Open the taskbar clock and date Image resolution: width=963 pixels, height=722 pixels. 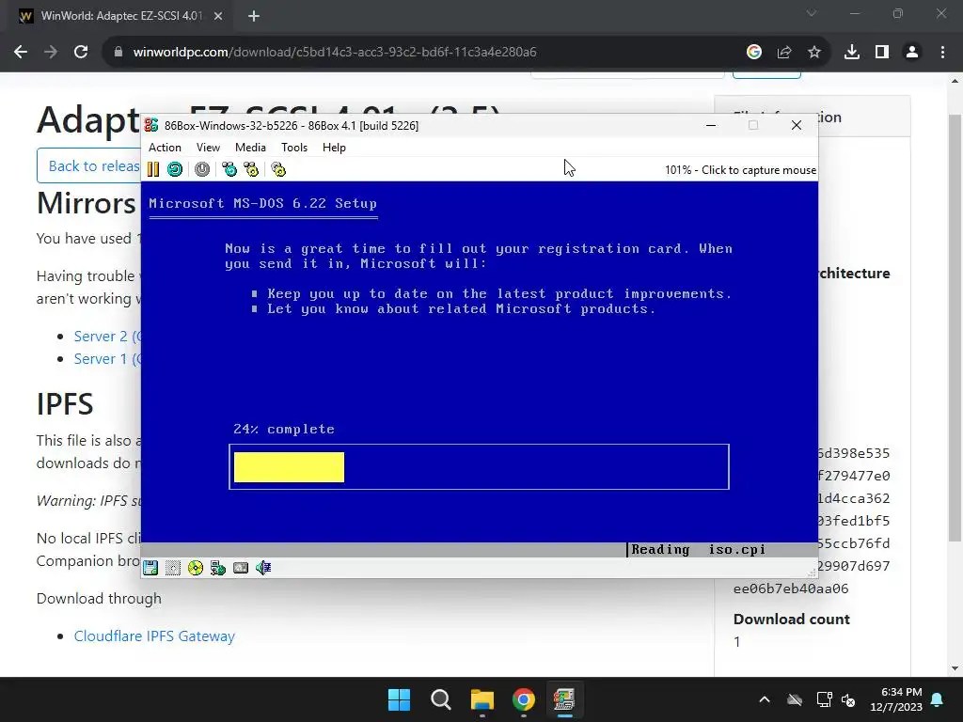(896, 699)
